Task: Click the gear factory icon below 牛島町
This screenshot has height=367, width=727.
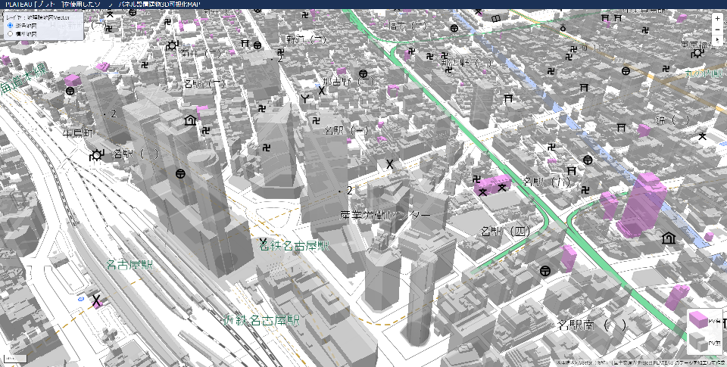Action: point(96,156)
